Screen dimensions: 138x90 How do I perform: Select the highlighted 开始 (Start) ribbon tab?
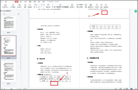(16, 2)
